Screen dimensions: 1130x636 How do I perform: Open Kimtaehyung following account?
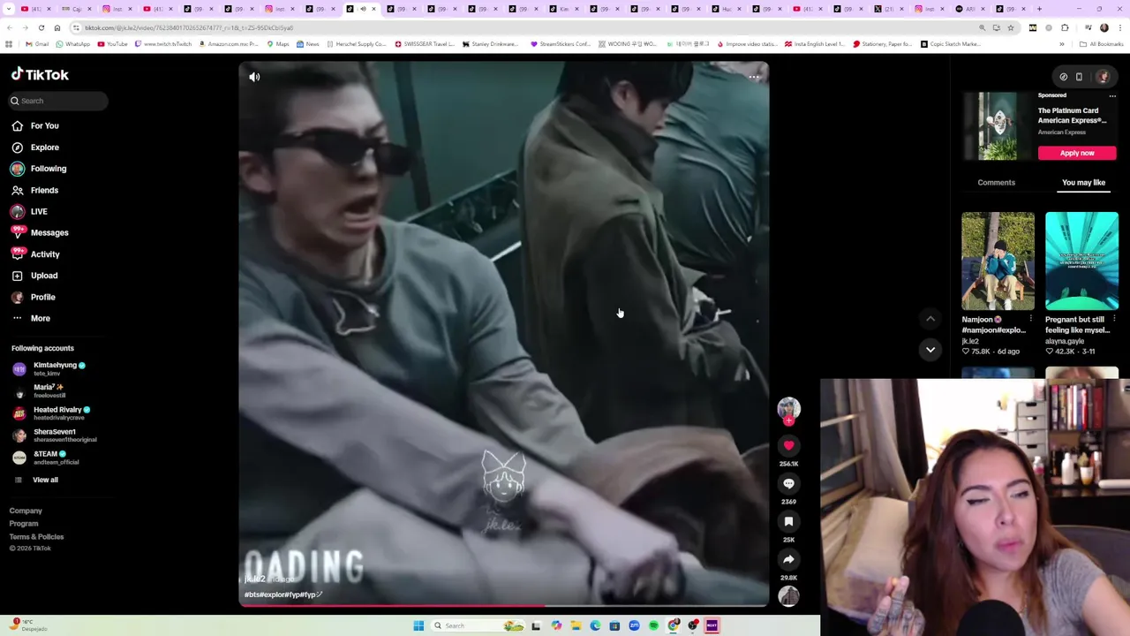[55, 369]
